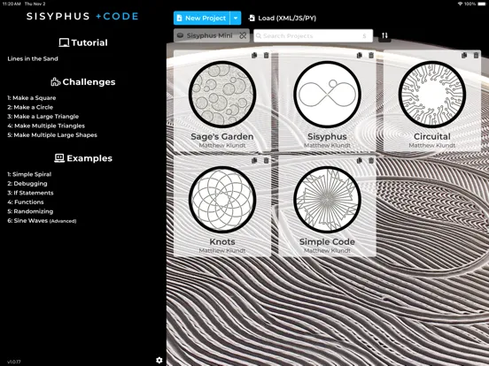Open example 3: If Statements
Image resolution: width=489 pixels, height=366 pixels.
tap(30, 193)
